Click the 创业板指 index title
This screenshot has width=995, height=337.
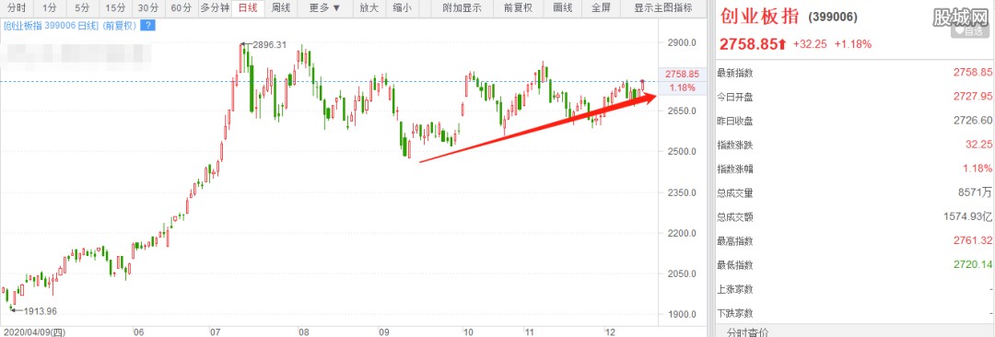(x=759, y=17)
